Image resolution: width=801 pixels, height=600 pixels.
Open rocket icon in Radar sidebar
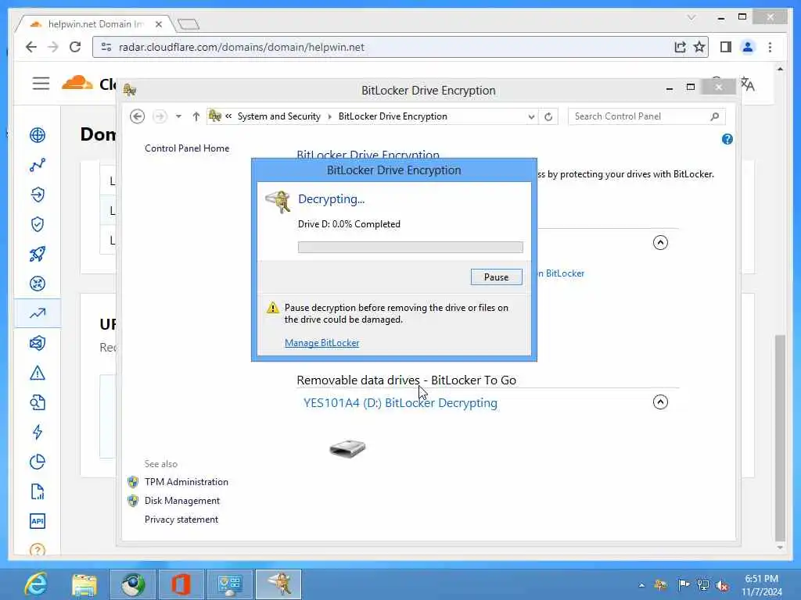tap(38, 254)
